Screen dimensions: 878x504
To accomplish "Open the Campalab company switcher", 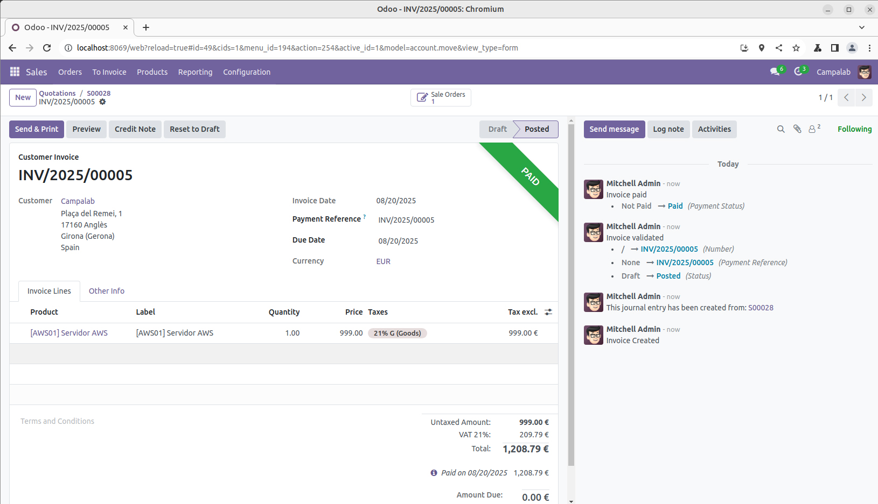I will (833, 72).
